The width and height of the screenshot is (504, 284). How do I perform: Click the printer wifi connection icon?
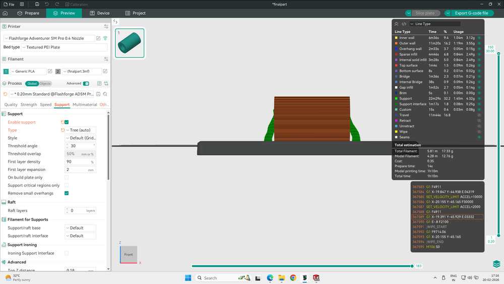[105, 38]
